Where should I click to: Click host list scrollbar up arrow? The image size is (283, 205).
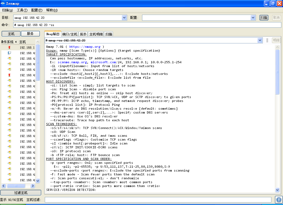tap(38, 42)
